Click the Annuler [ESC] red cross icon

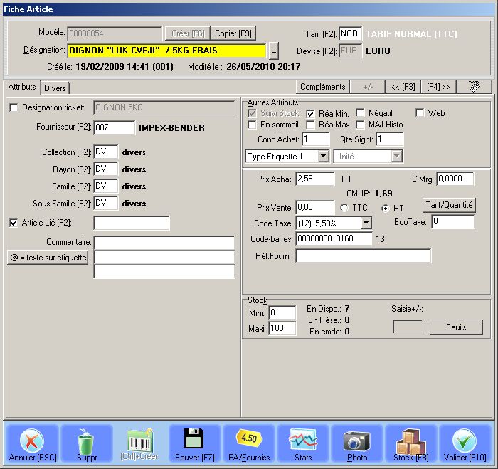coord(32,441)
